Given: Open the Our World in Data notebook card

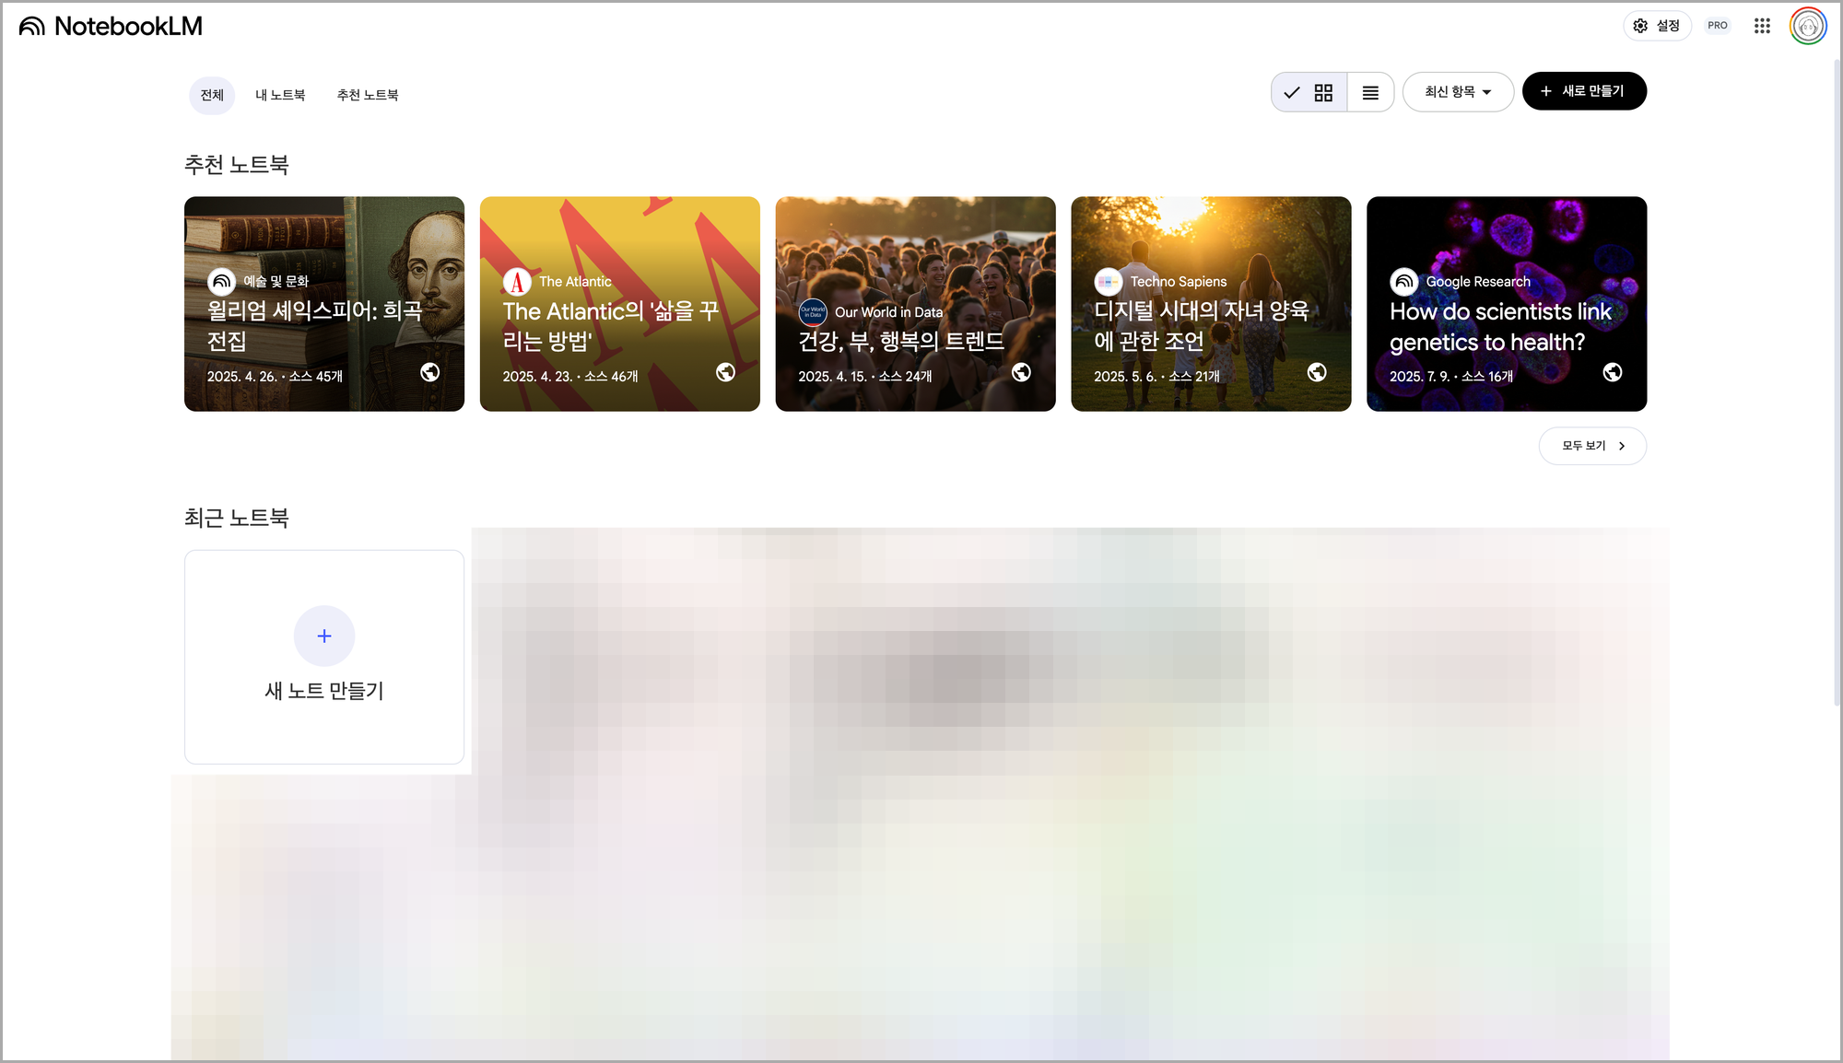Looking at the screenshot, I should (x=915, y=304).
